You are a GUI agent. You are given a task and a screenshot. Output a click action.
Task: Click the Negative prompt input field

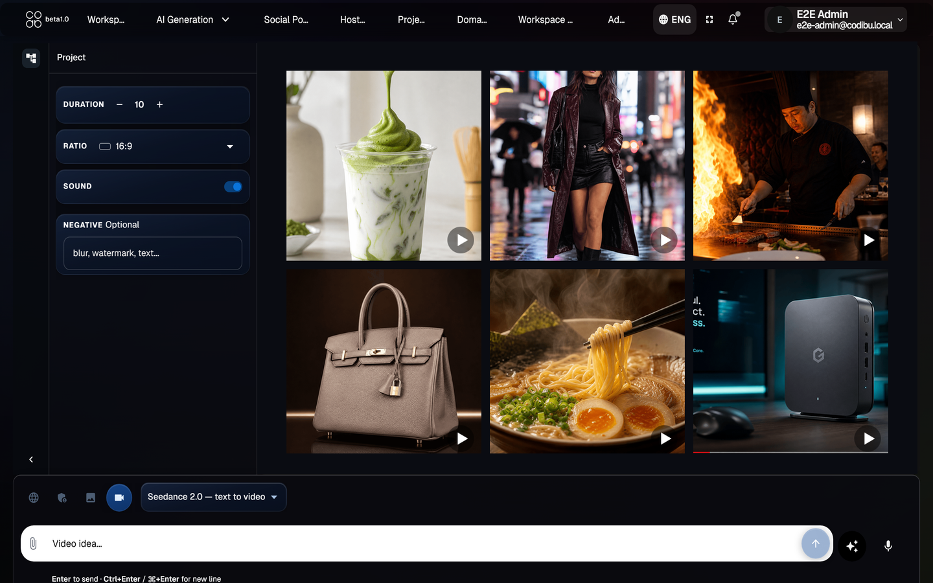[x=153, y=253]
